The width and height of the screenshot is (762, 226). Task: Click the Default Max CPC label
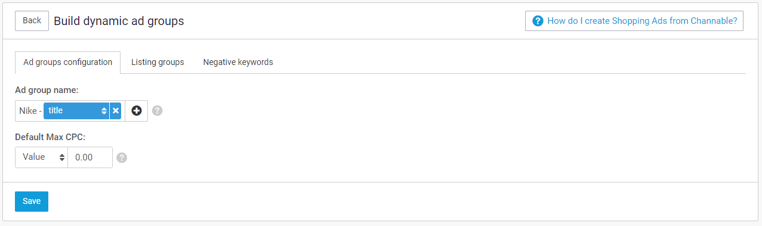pos(50,137)
